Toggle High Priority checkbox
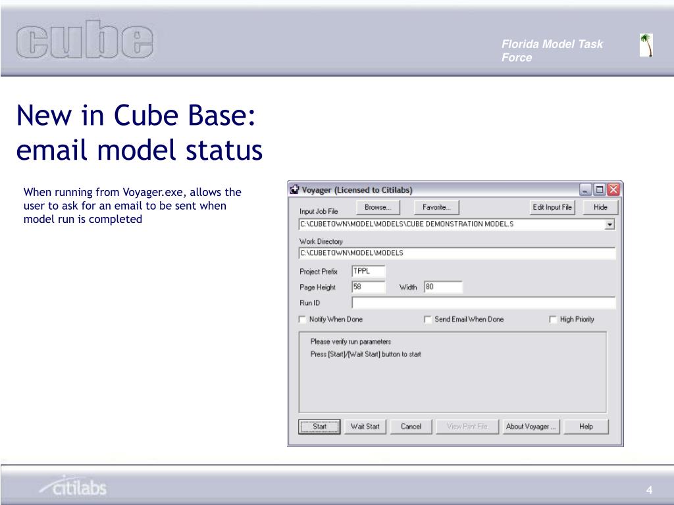This screenshot has height=505, width=674. click(553, 320)
